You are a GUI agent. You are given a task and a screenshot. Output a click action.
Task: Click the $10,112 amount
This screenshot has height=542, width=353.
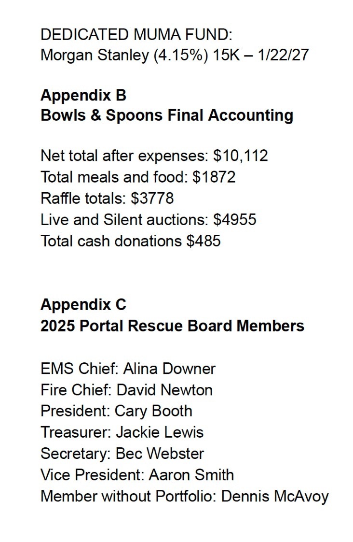[x=241, y=156]
